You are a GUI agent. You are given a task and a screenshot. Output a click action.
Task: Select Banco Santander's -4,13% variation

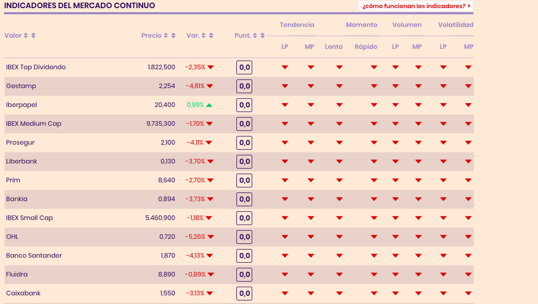coord(195,256)
